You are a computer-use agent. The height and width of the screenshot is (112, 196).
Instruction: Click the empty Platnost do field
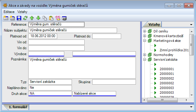pos(107,36)
